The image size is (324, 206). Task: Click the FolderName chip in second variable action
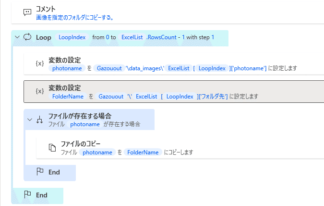(x=68, y=97)
